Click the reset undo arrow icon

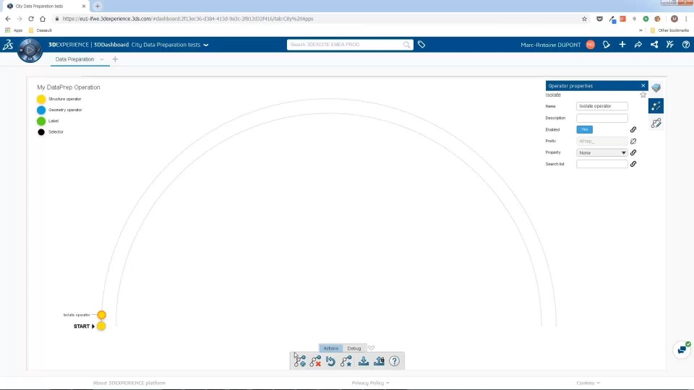click(330, 361)
